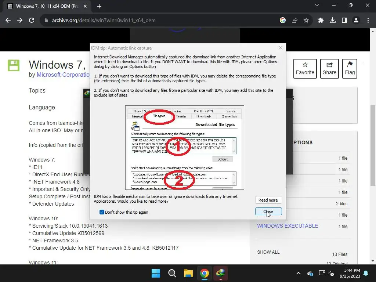This screenshot has height=282, width=376.
Task: Click the WINDOWS EXECUTABLE download link
Action: click(288, 226)
